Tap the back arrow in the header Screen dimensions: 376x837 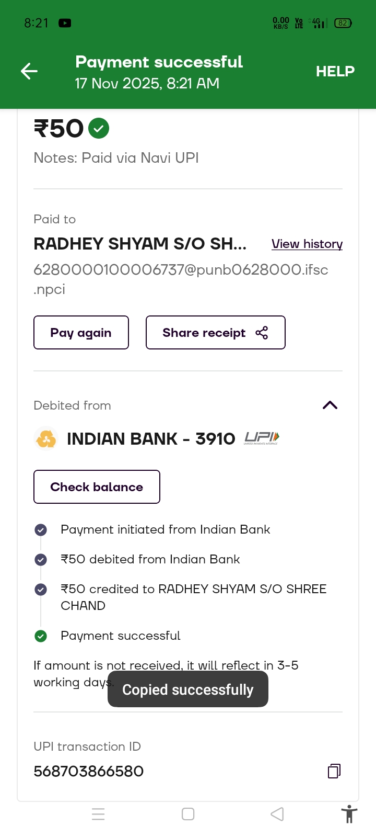point(29,71)
